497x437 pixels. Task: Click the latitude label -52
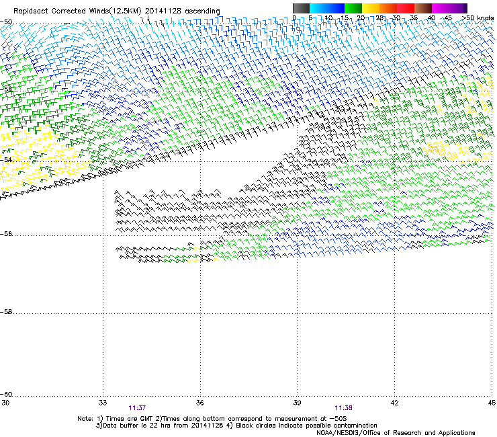point(6,89)
